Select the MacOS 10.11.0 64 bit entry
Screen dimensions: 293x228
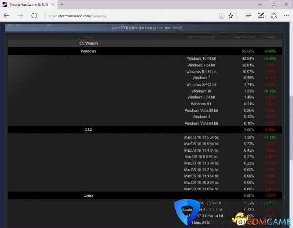coord(201,189)
